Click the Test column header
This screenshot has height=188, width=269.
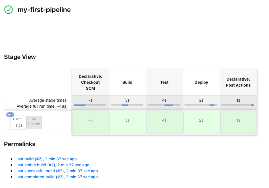(164, 82)
